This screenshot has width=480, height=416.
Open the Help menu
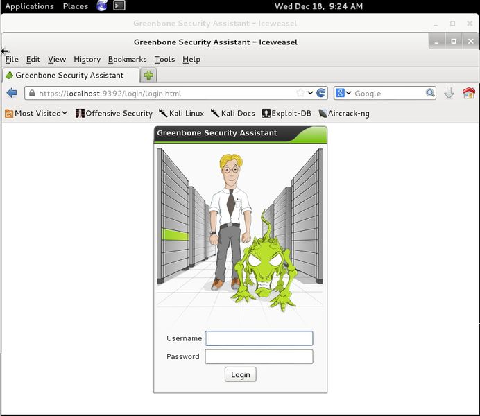[x=191, y=60]
